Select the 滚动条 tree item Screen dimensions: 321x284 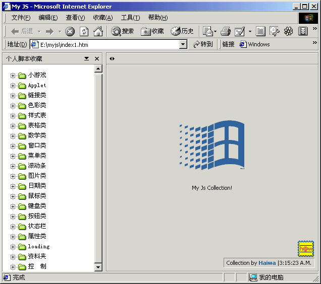point(37,166)
